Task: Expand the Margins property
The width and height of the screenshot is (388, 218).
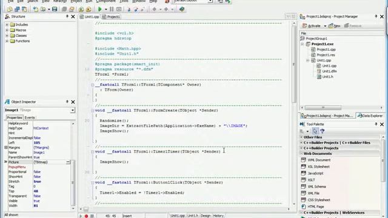Action: tap(6, 148)
